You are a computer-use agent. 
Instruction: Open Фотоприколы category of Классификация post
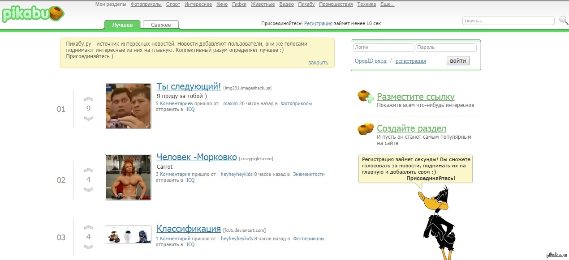pyautogui.click(x=309, y=239)
